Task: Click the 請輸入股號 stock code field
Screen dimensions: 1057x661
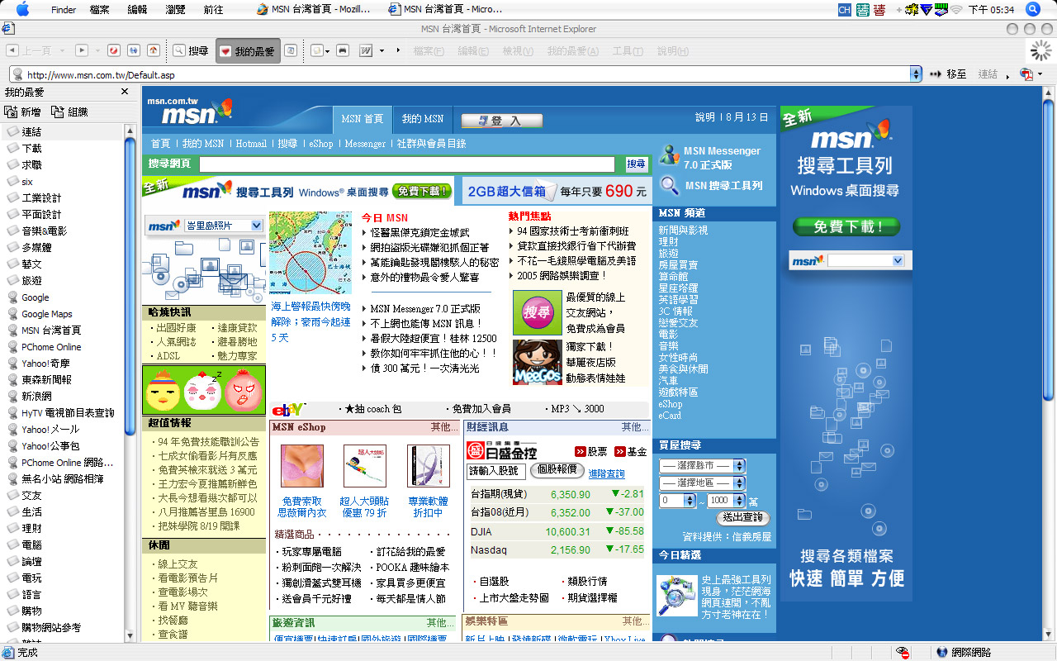Action: coord(495,471)
